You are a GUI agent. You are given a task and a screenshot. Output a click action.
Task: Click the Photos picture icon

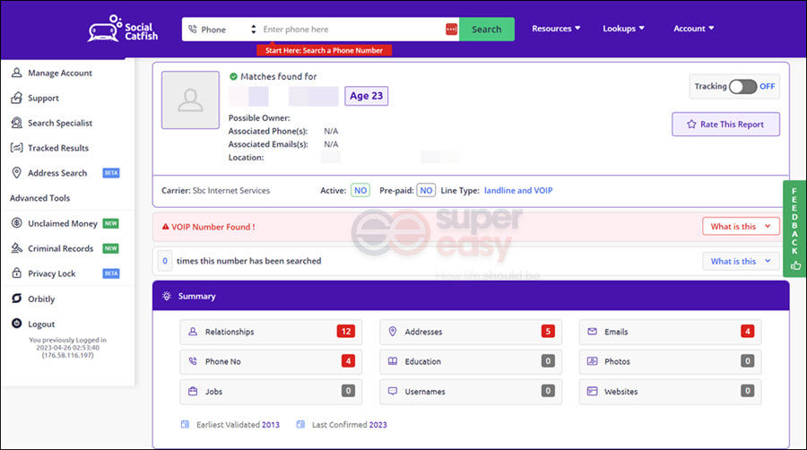(x=592, y=361)
